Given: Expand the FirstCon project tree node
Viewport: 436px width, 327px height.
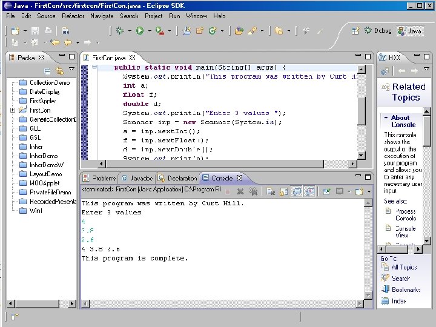Looking at the screenshot, I should point(13,110).
